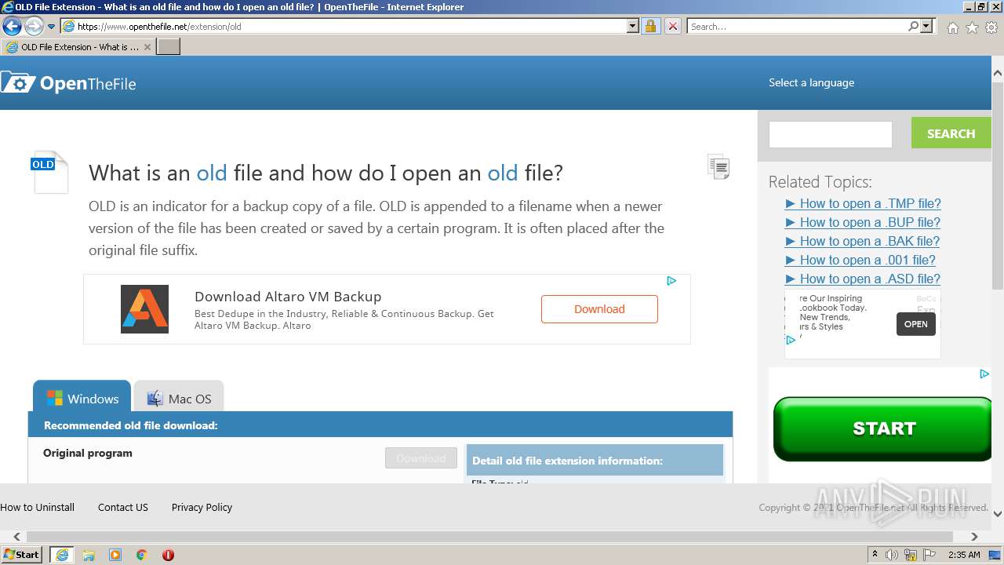
Task: Click the red shield taskbar icon
Action: 168,555
